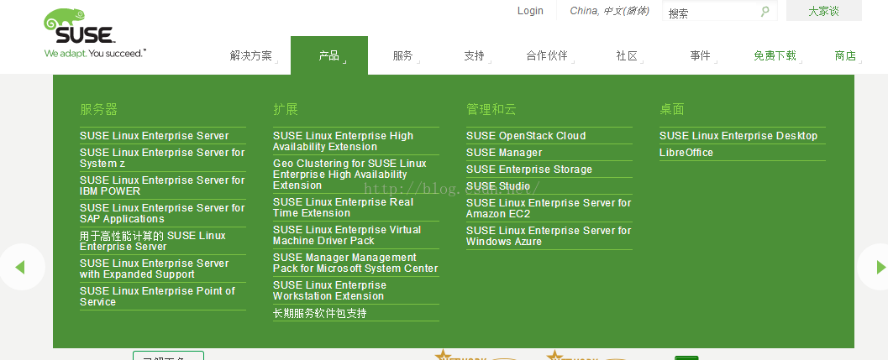Open SUSE Linux Enterprise Server for Windows Azure

[549, 236]
